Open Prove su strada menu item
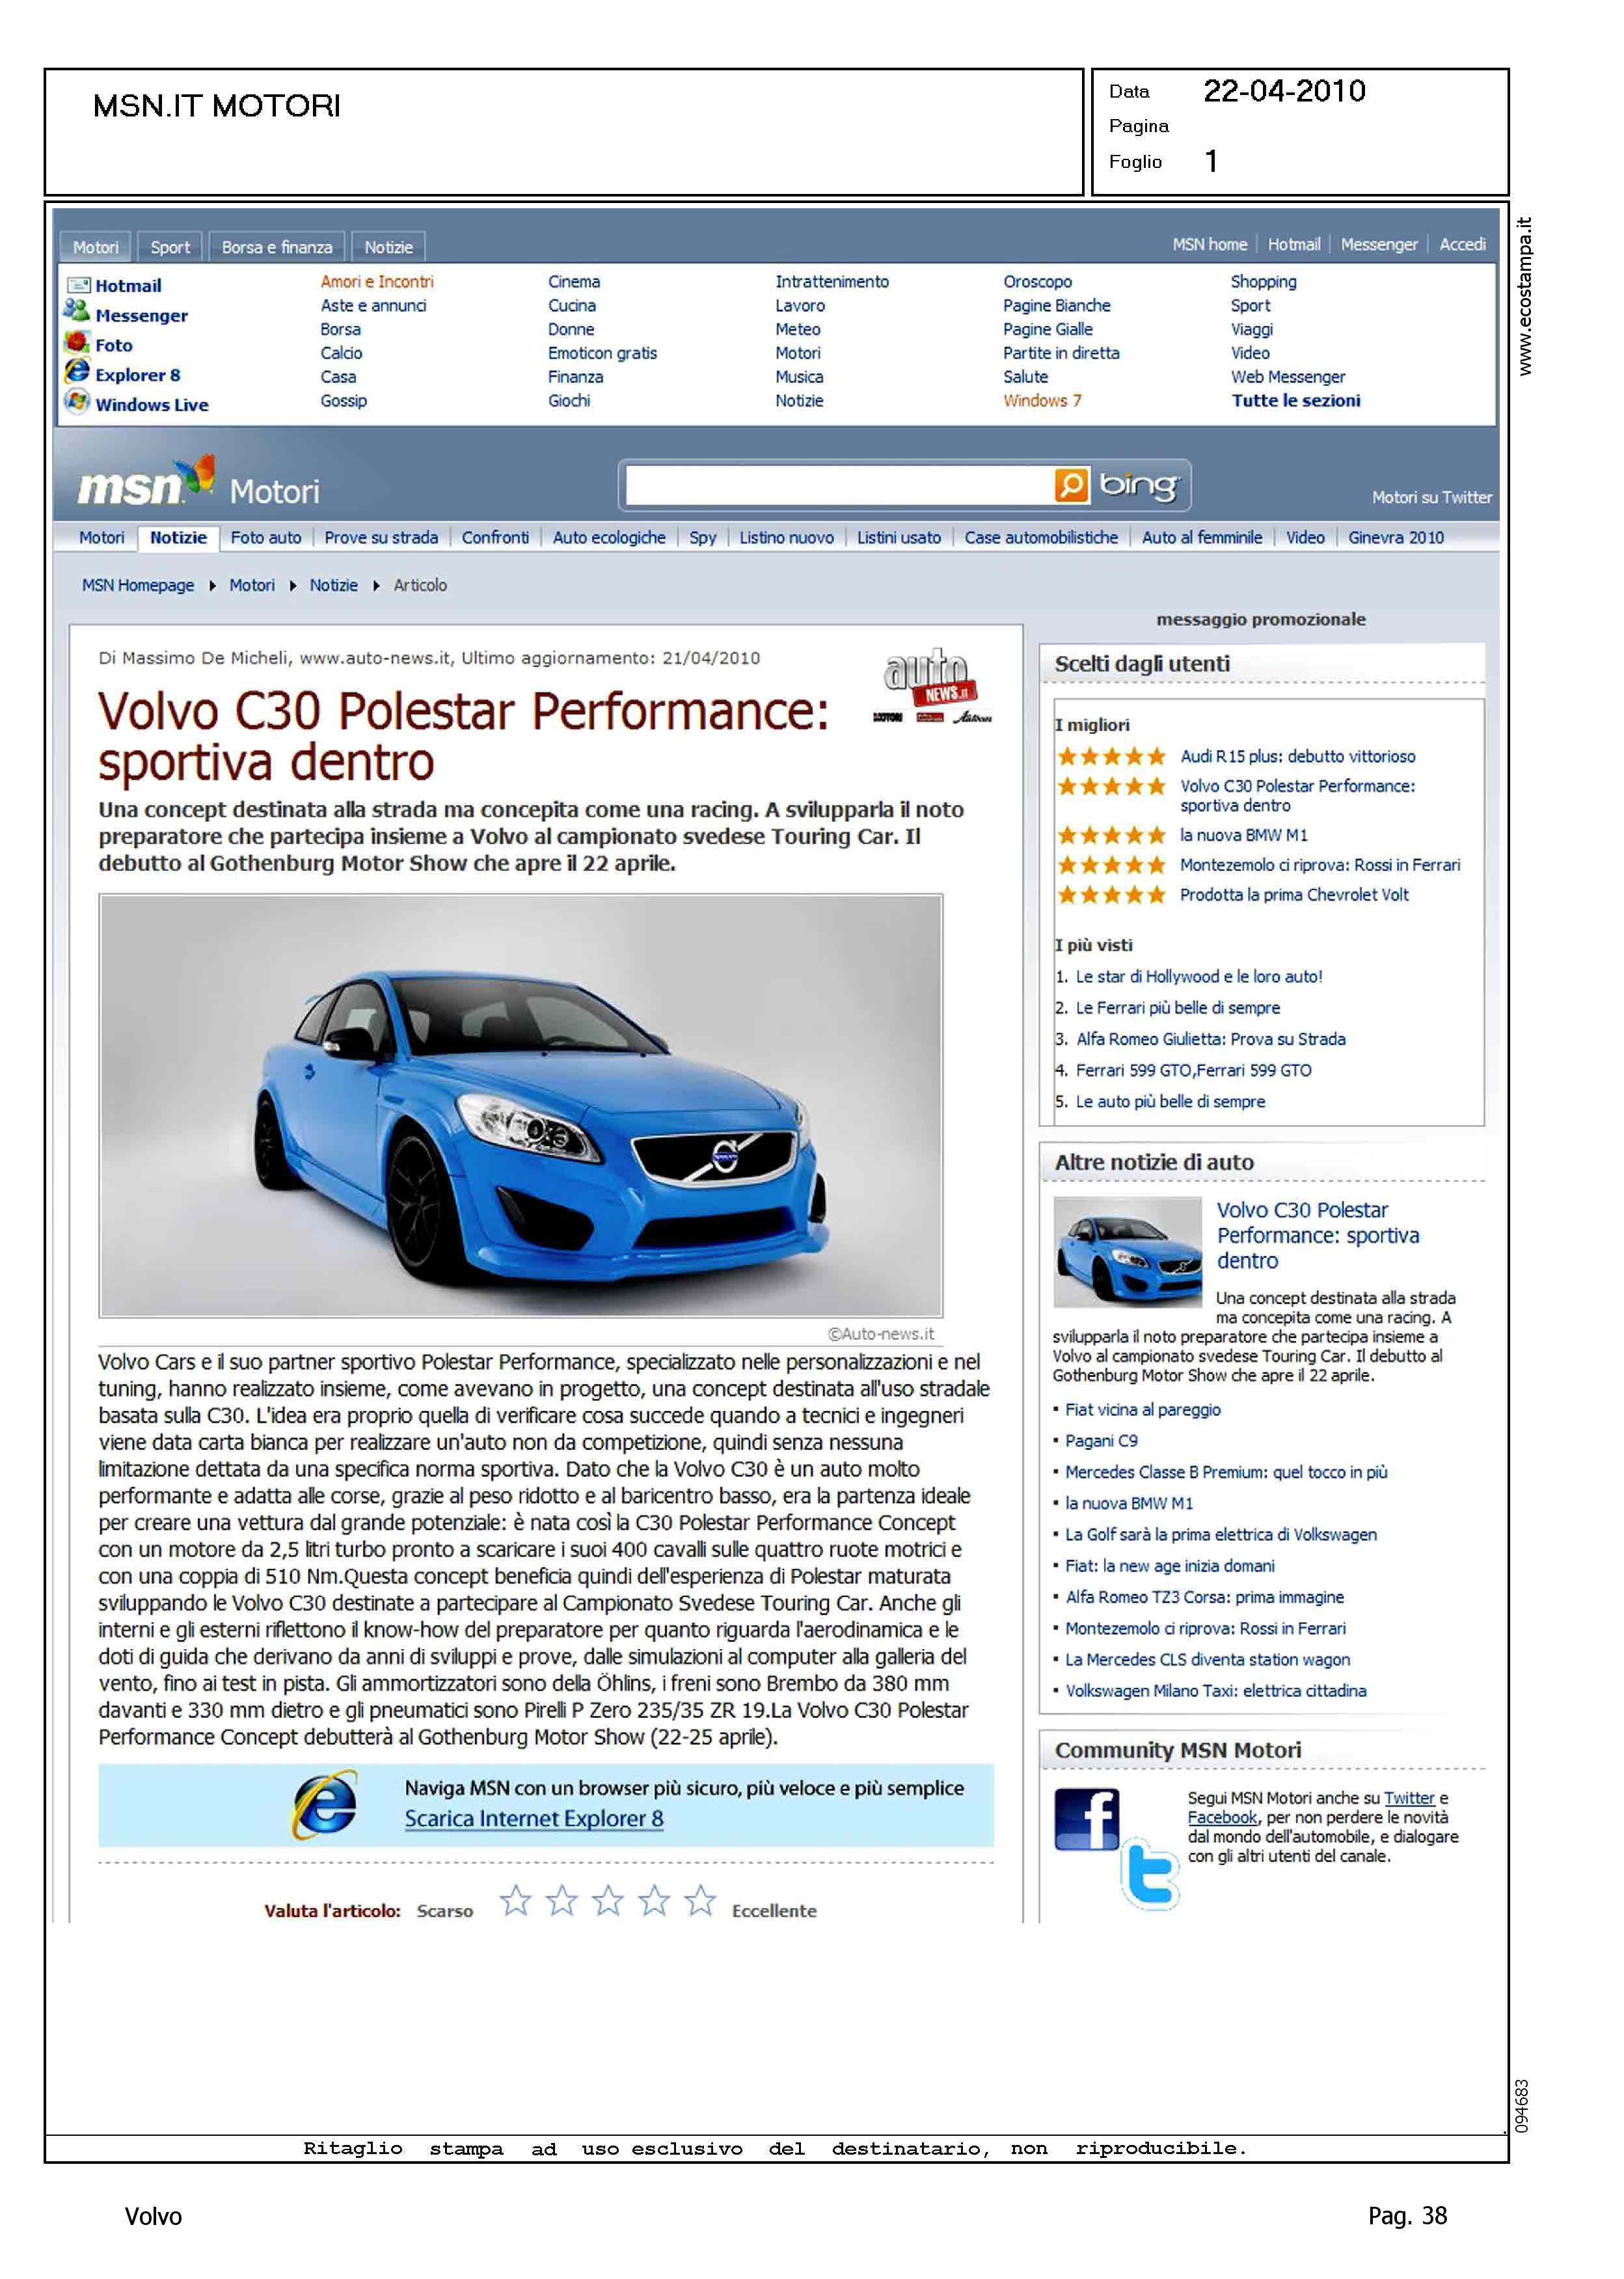The width and height of the screenshot is (1624, 2279). point(381,538)
